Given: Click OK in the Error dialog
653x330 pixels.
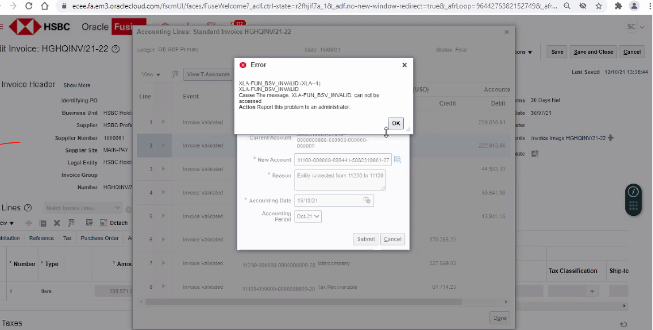Looking at the screenshot, I should (x=396, y=123).
